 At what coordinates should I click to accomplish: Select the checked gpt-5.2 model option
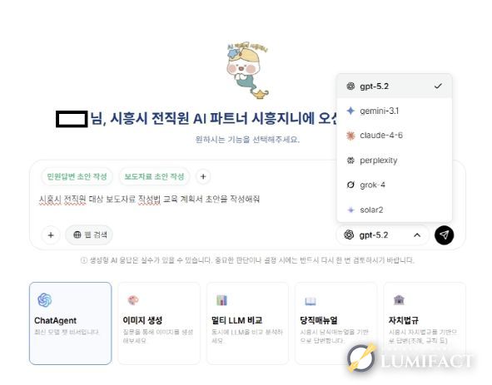point(394,86)
